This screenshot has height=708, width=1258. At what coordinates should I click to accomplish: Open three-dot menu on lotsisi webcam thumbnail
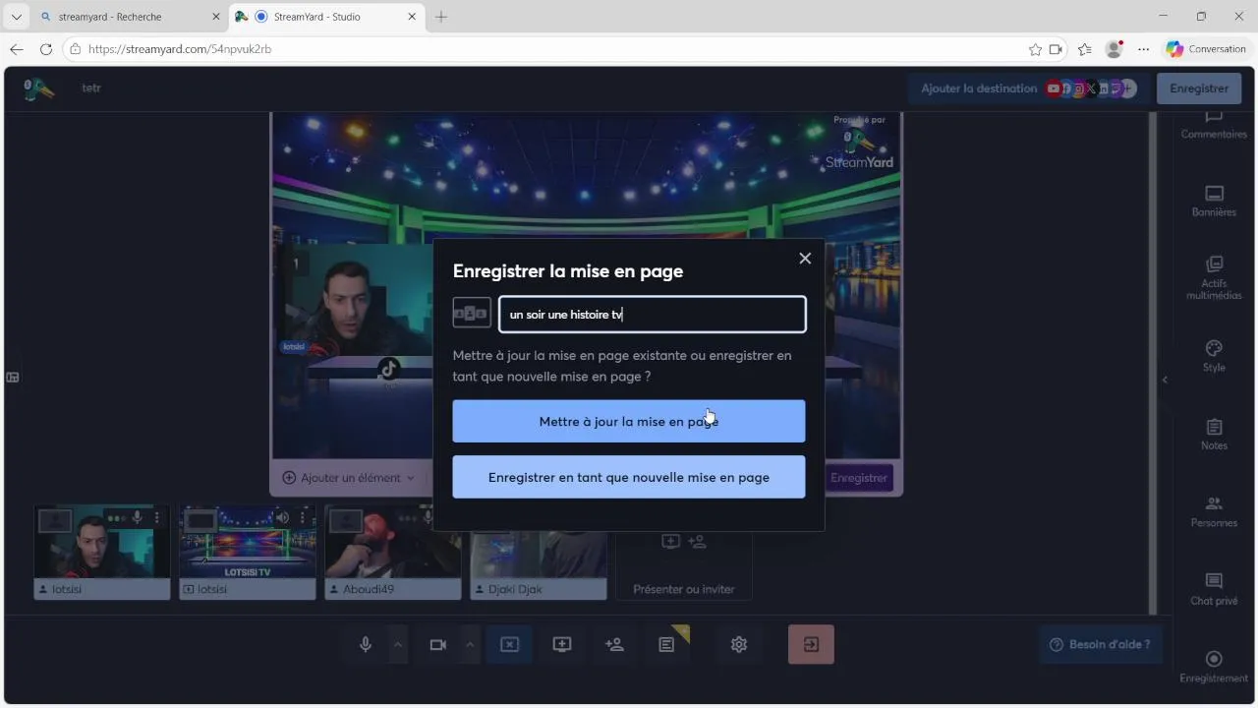(156, 518)
